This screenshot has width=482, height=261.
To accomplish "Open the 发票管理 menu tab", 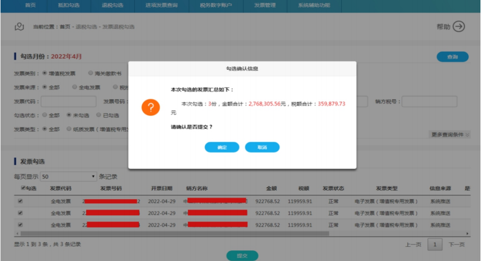I will click(x=265, y=5).
